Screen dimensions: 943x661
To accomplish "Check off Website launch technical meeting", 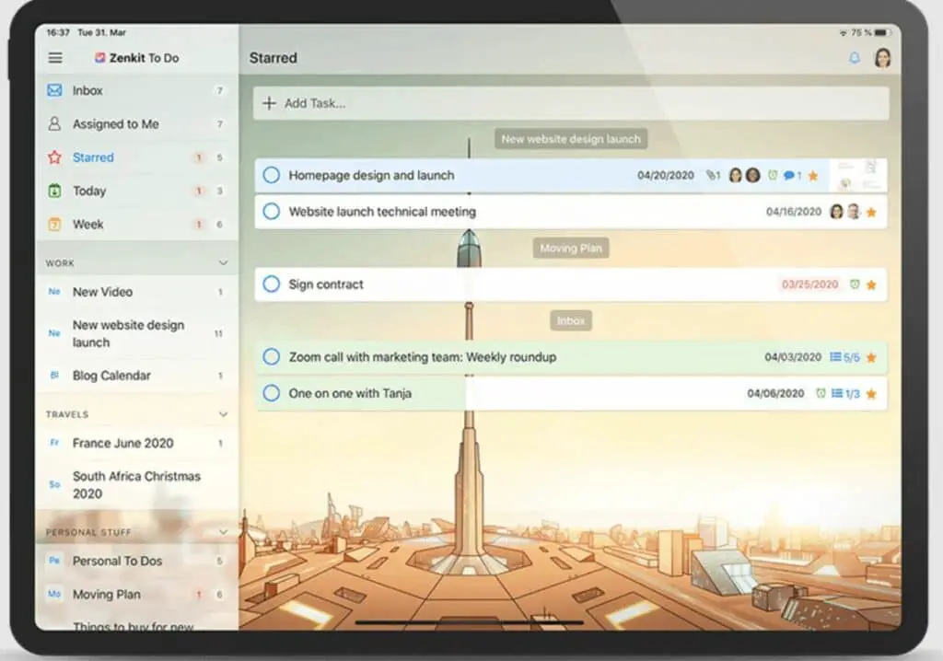I will pos(271,212).
